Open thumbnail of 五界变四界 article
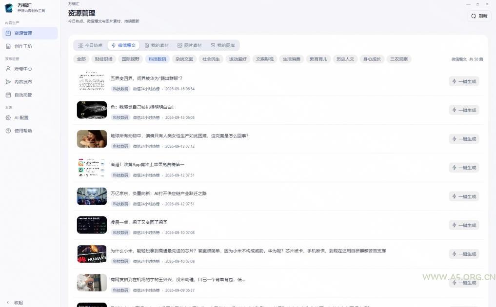Image resolution: width=496 pixels, height=307 pixels. 92,81
